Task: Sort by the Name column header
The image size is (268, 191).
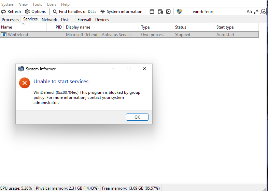Action: [23, 27]
